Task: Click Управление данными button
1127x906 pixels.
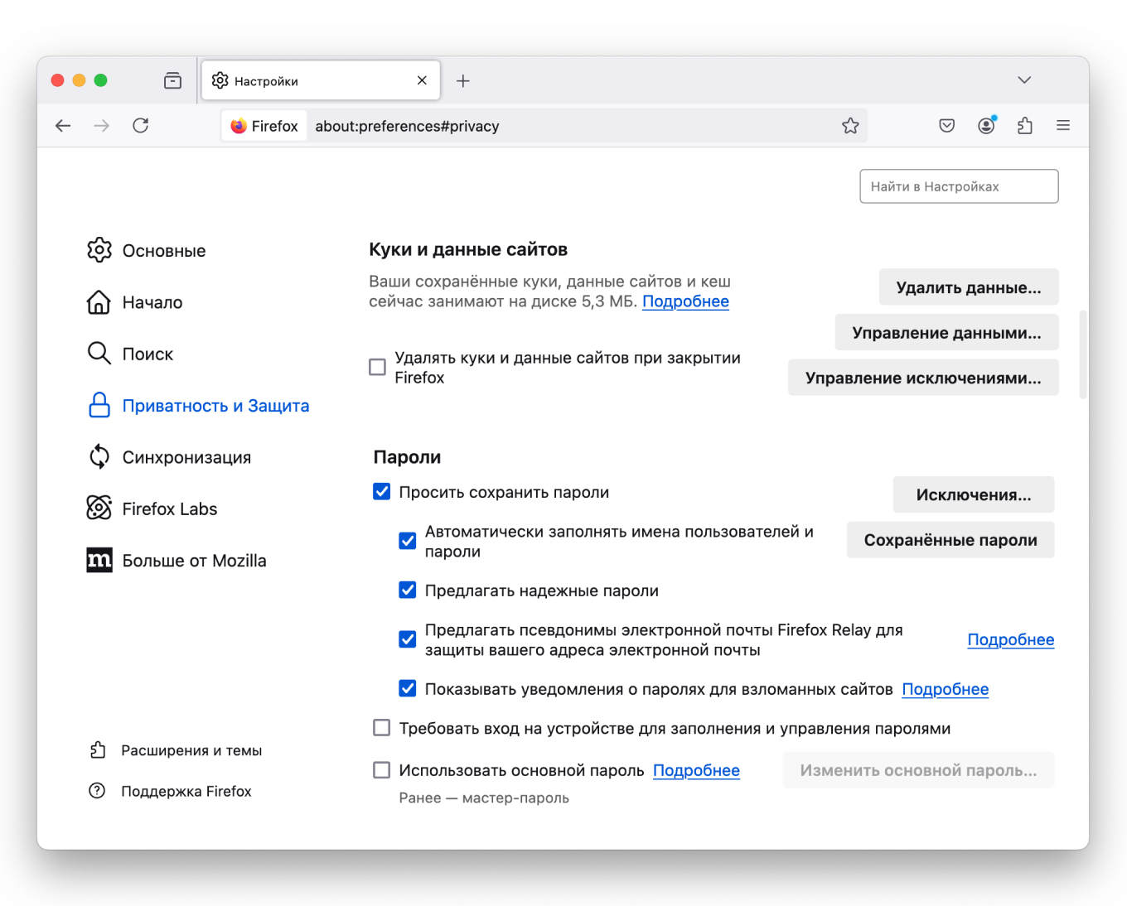Action: pos(946,332)
